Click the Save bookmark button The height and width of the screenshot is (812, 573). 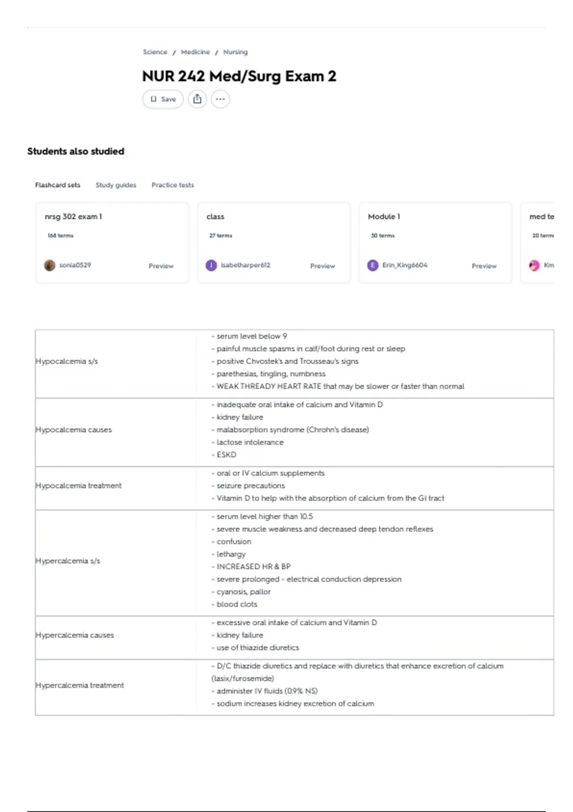tap(163, 99)
